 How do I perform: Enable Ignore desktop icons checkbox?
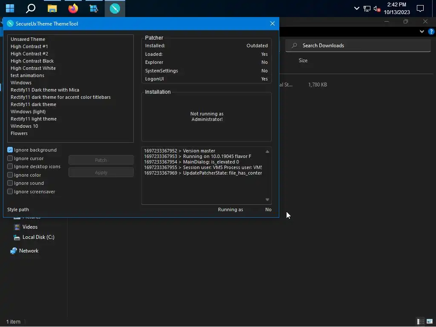coord(10,166)
